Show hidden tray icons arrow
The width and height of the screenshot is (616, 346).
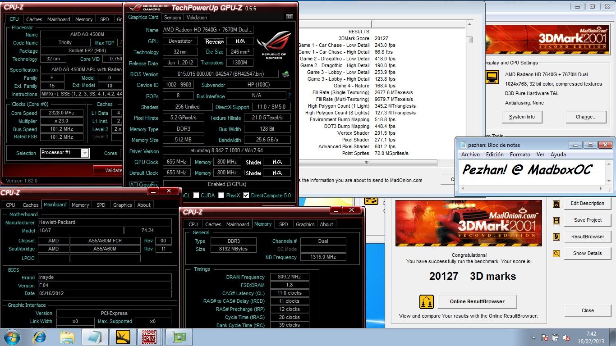point(534,337)
